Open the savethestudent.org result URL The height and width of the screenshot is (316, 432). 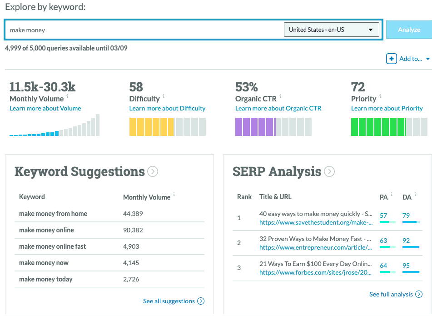(x=316, y=222)
